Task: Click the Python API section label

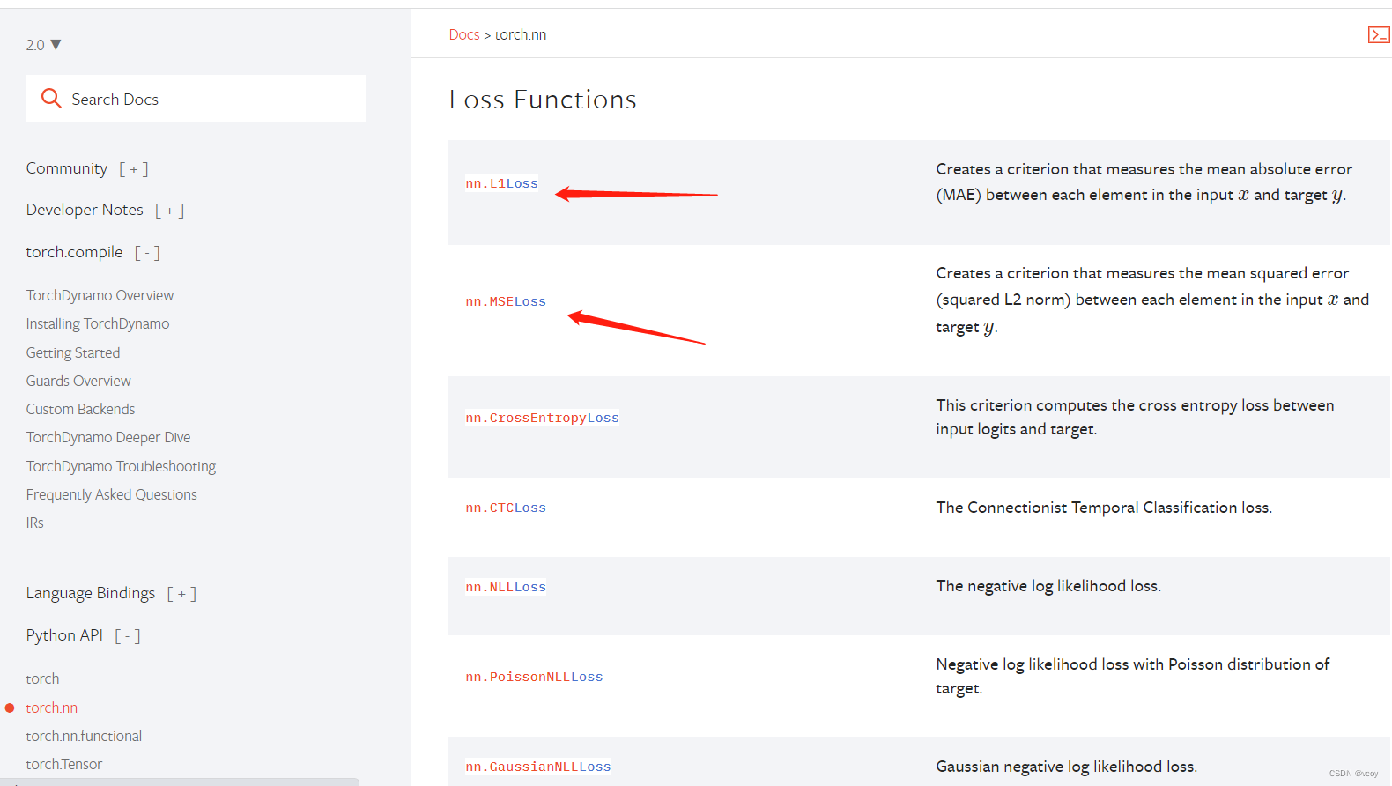Action: coord(64,635)
